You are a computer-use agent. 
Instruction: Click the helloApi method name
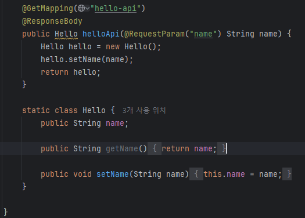click(x=101, y=34)
